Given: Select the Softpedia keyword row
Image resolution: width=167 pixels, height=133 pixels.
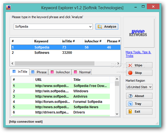Looking at the screenshot, I should (66, 47).
